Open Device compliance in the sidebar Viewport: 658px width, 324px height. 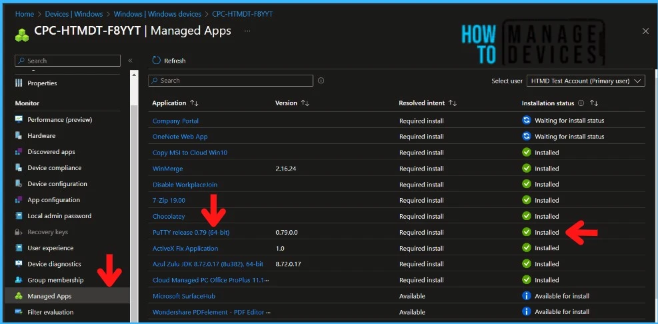(x=55, y=167)
